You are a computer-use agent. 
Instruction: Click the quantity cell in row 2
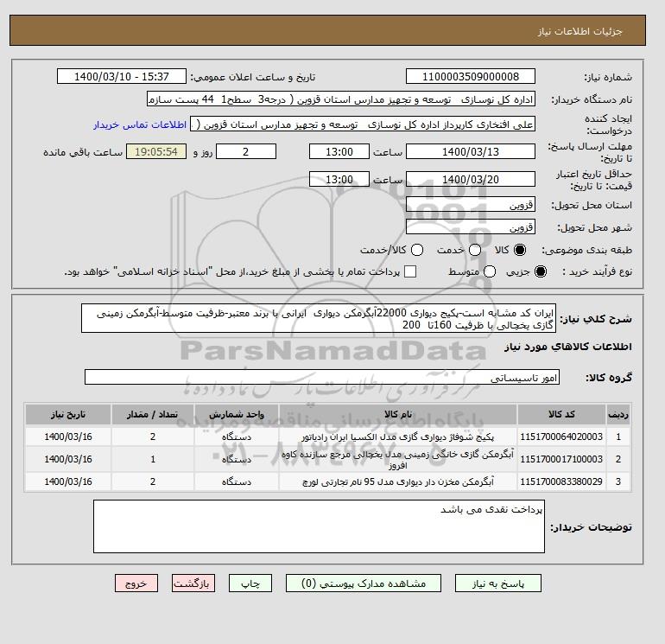click(x=153, y=459)
